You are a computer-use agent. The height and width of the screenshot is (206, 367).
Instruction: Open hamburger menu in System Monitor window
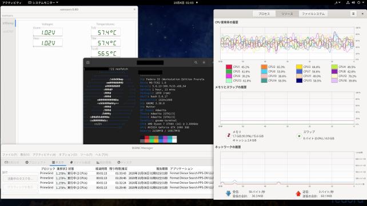click(353, 14)
